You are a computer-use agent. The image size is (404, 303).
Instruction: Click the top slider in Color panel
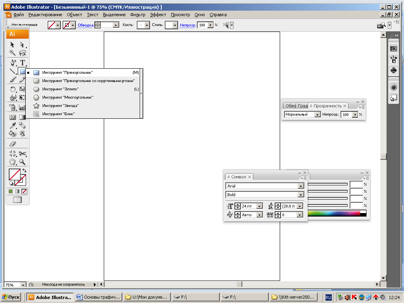pyautogui.click(x=328, y=184)
